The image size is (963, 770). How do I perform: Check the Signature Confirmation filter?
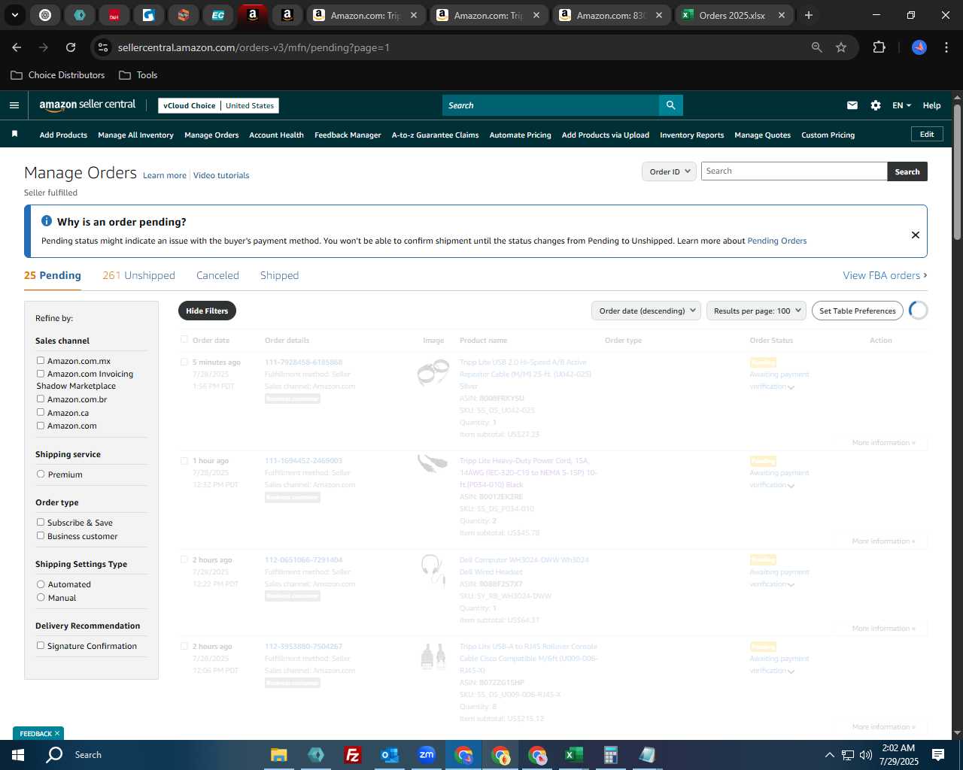tap(41, 645)
